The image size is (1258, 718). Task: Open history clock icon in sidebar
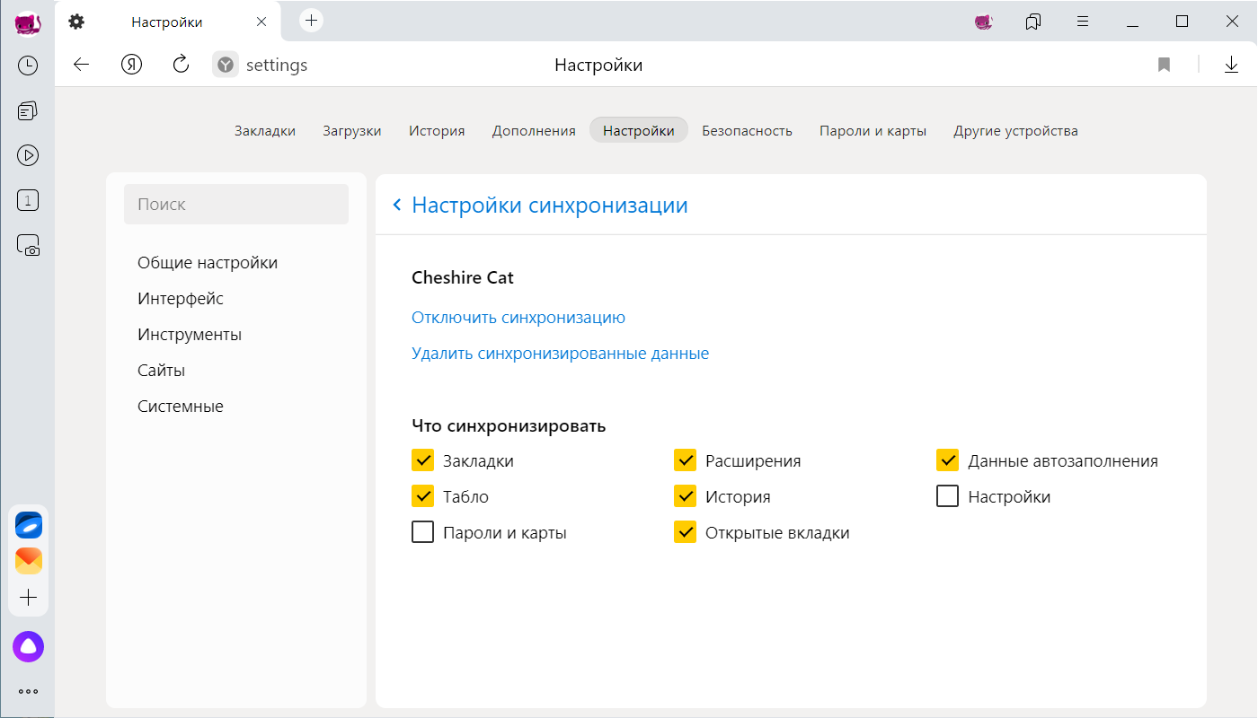(28, 66)
